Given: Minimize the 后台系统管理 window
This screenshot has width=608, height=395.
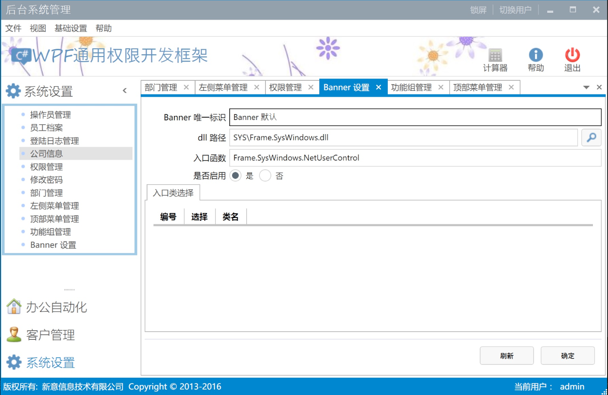Looking at the screenshot, I should click(x=550, y=10).
